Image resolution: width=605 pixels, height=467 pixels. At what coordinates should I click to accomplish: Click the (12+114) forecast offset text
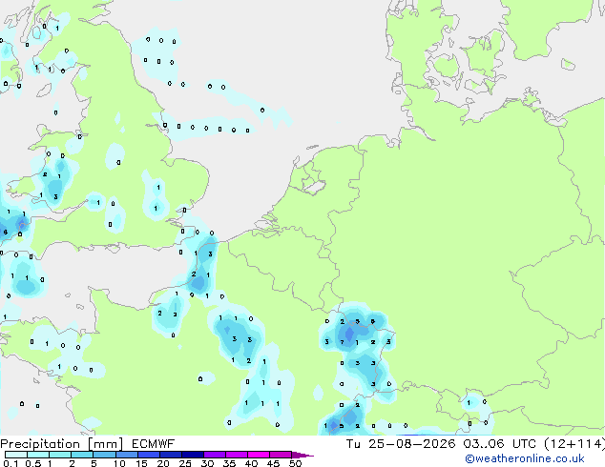point(574,444)
